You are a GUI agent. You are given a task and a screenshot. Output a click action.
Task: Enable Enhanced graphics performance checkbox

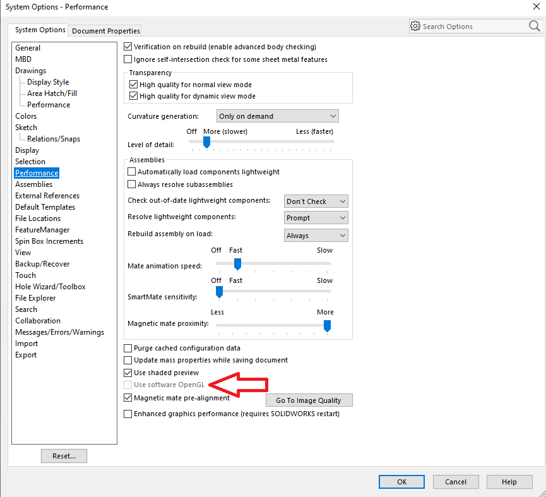pos(128,414)
